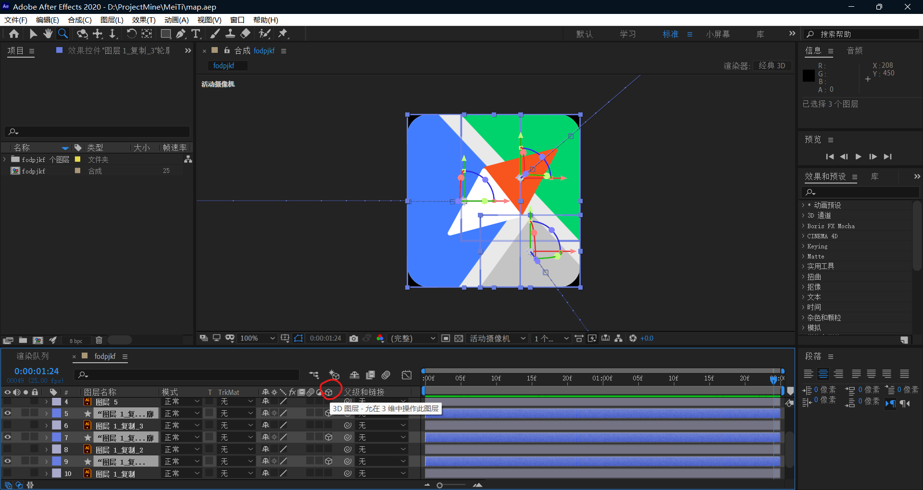Toggle visibility of layer 6
This screenshot has width=923, height=490.
8,425
